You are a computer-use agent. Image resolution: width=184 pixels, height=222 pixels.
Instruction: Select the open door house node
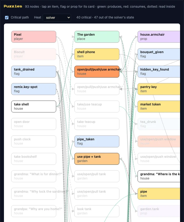pos(34,124)
